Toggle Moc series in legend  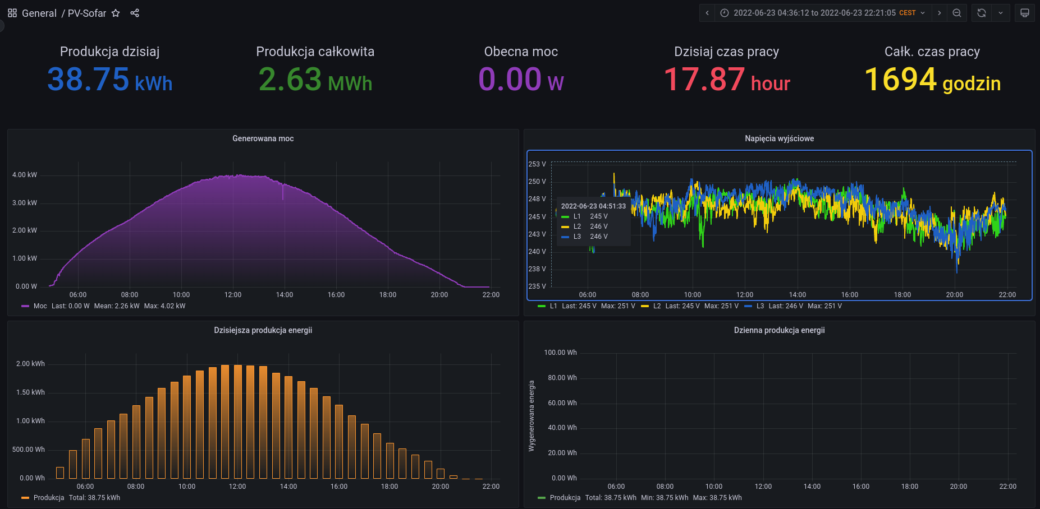[40, 306]
